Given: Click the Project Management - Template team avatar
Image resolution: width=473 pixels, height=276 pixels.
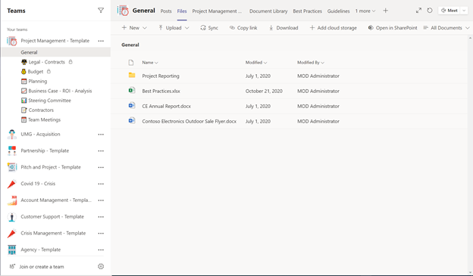Looking at the screenshot, I should tap(12, 41).
